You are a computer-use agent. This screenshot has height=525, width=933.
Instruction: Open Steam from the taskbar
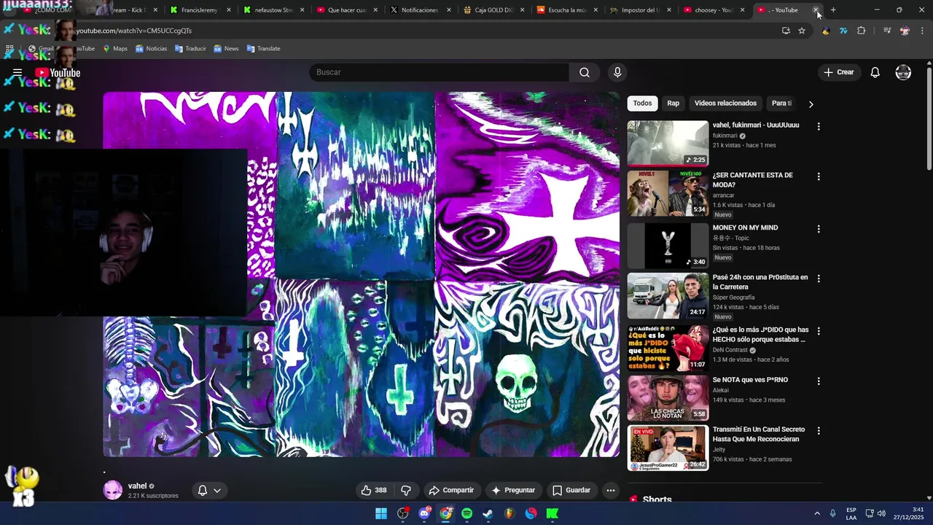click(488, 513)
